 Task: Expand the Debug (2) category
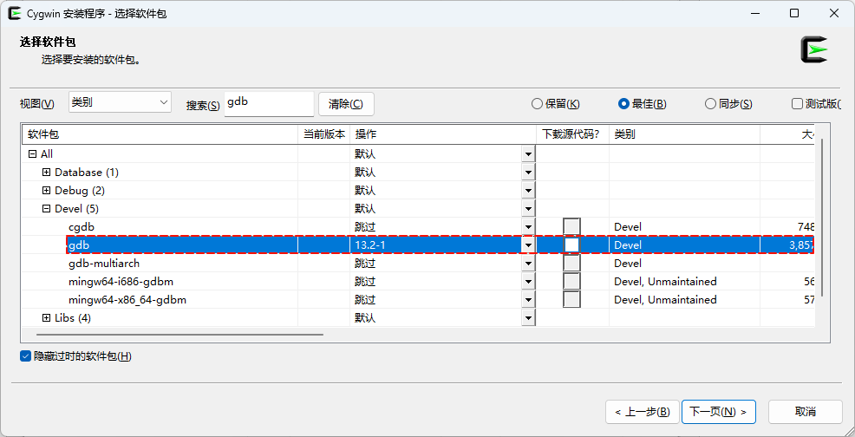click(x=46, y=191)
